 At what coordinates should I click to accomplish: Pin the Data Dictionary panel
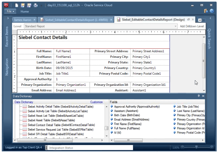tap(198, 96)
